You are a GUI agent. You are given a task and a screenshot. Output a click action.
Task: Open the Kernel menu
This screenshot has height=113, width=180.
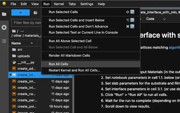[x=59, y=4]
